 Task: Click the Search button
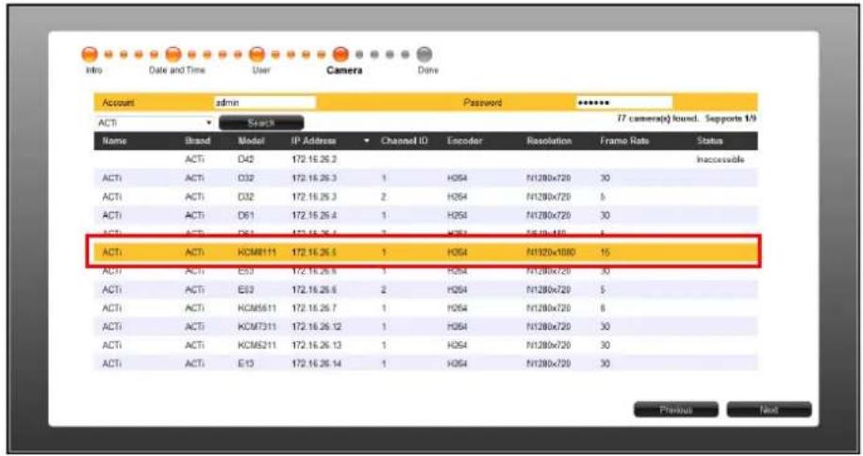261,122
